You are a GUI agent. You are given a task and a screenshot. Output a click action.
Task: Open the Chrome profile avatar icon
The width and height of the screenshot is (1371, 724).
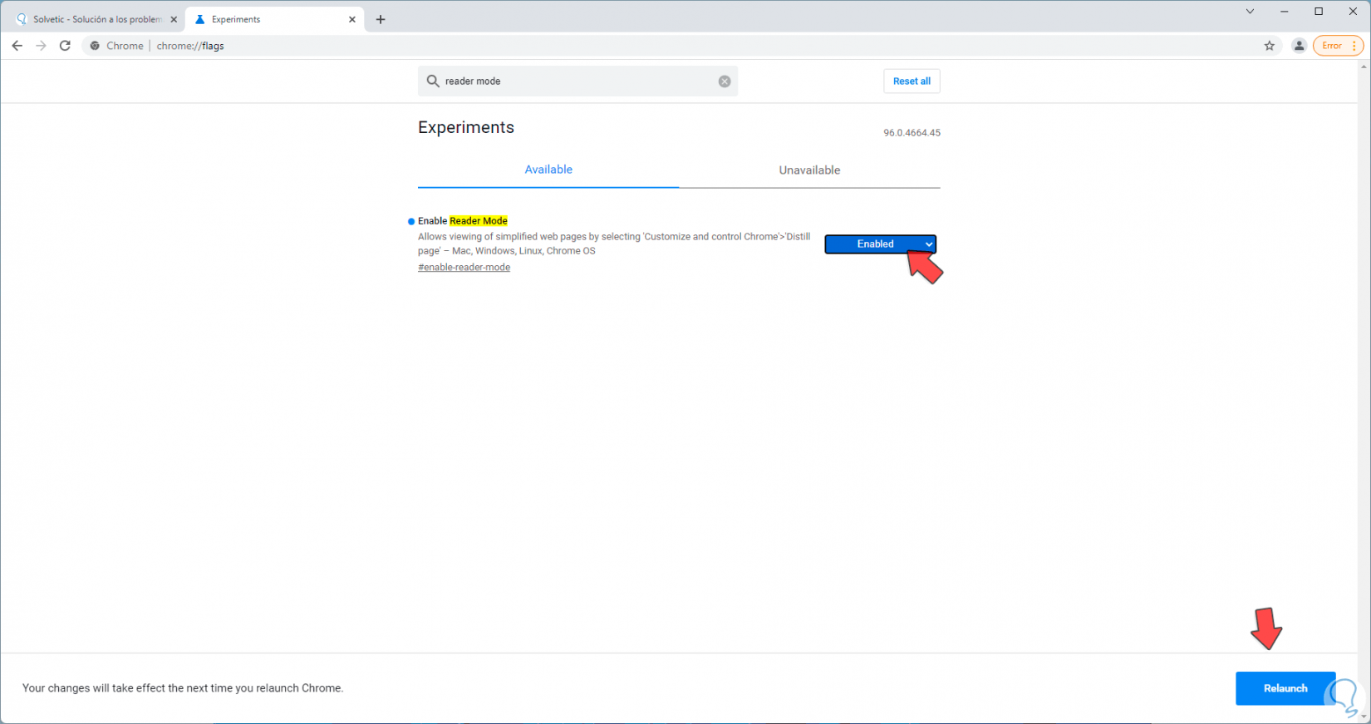point(1299,46)
